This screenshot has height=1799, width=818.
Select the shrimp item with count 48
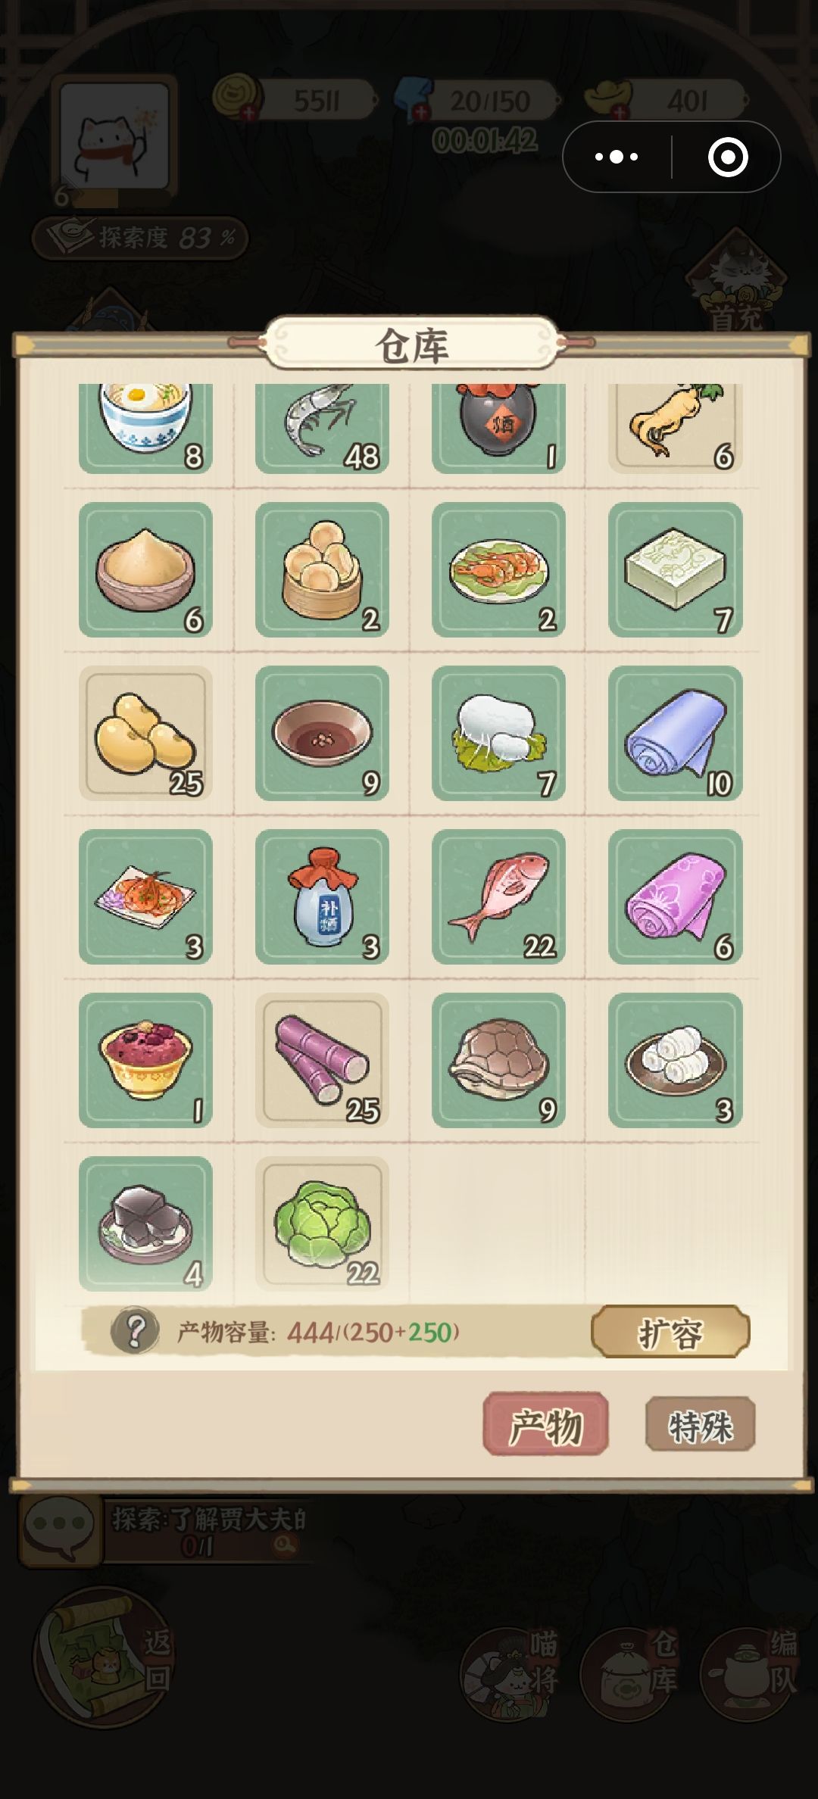point(322,429)
